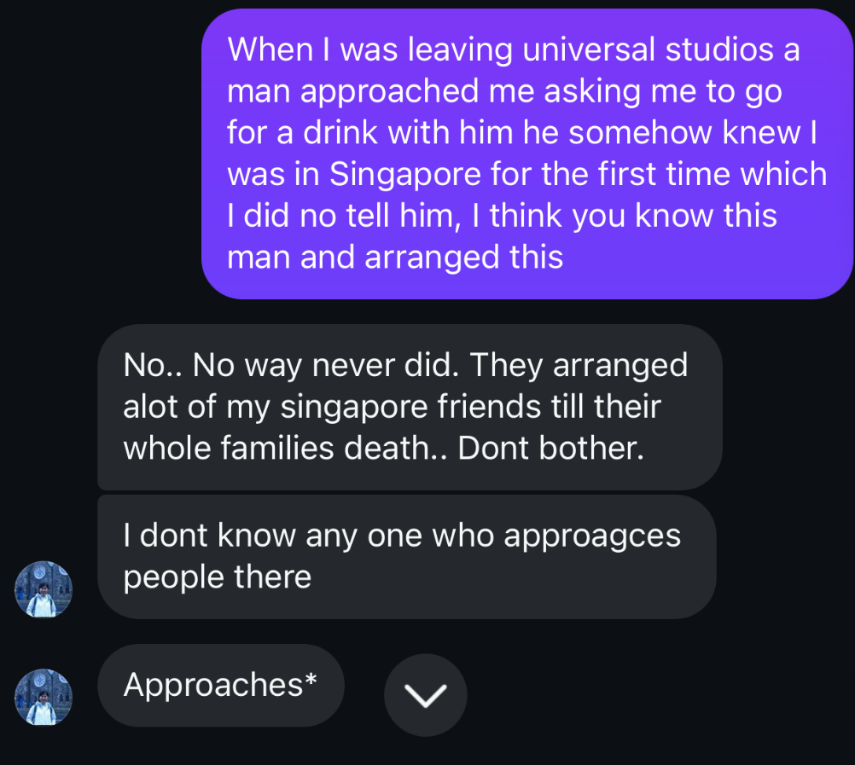Tap the scroll-to-bottom chevron button
Screen dimensions: 855x765
425,695
